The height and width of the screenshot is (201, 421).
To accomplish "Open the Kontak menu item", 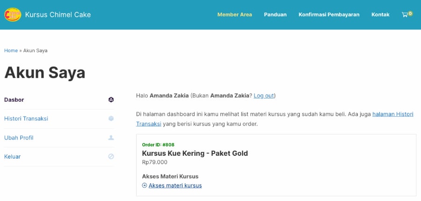I will click(x=380, y=14).
